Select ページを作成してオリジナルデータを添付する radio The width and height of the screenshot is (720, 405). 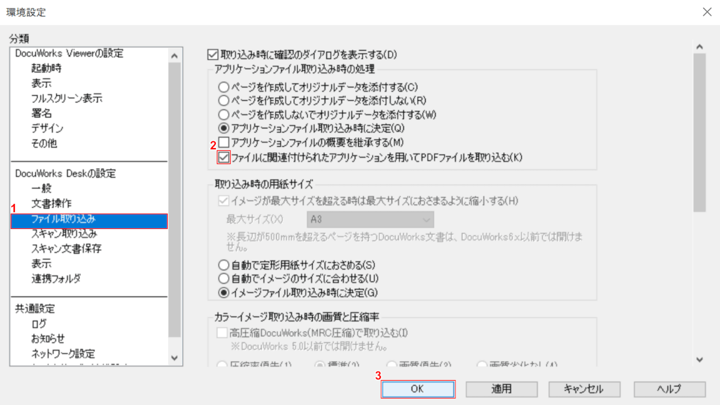point(223,87)
